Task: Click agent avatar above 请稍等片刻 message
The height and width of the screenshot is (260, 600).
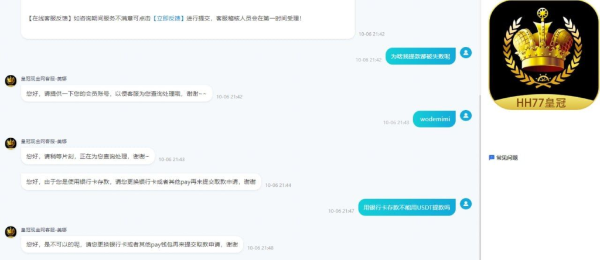Action: point(11,143)
